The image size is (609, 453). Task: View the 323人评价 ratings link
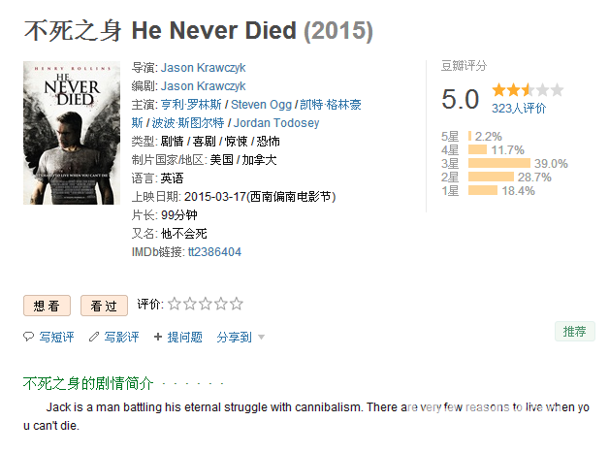coord(519,109)
